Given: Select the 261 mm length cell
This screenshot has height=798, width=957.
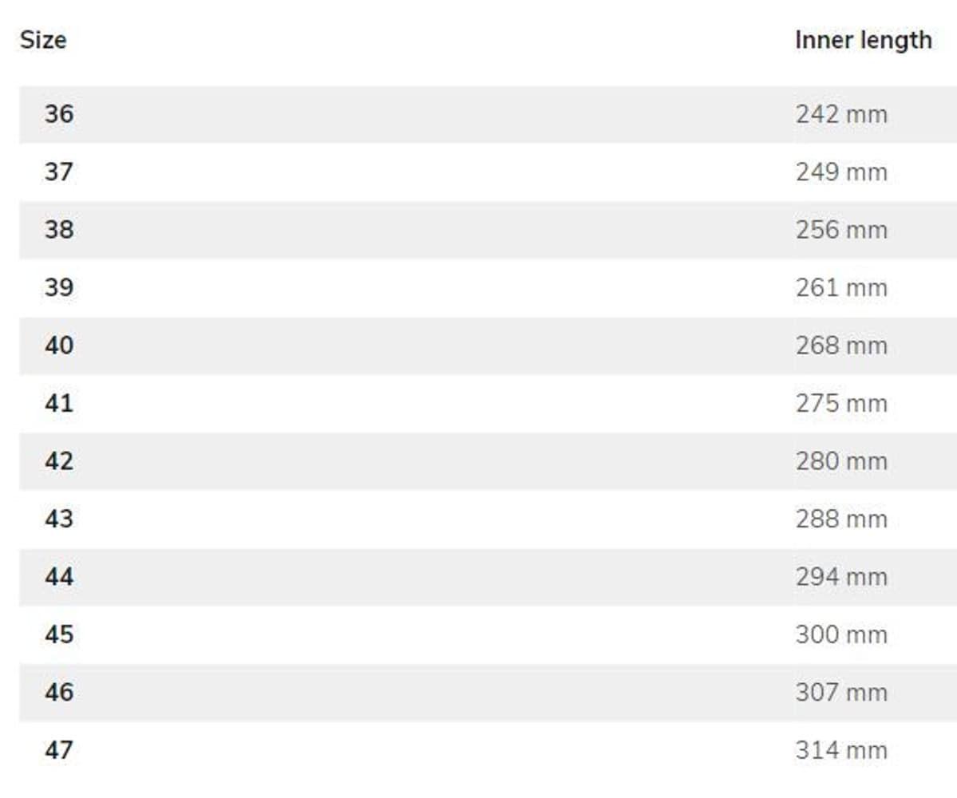Looking at the screenshot, I should [x=841, y=287].
